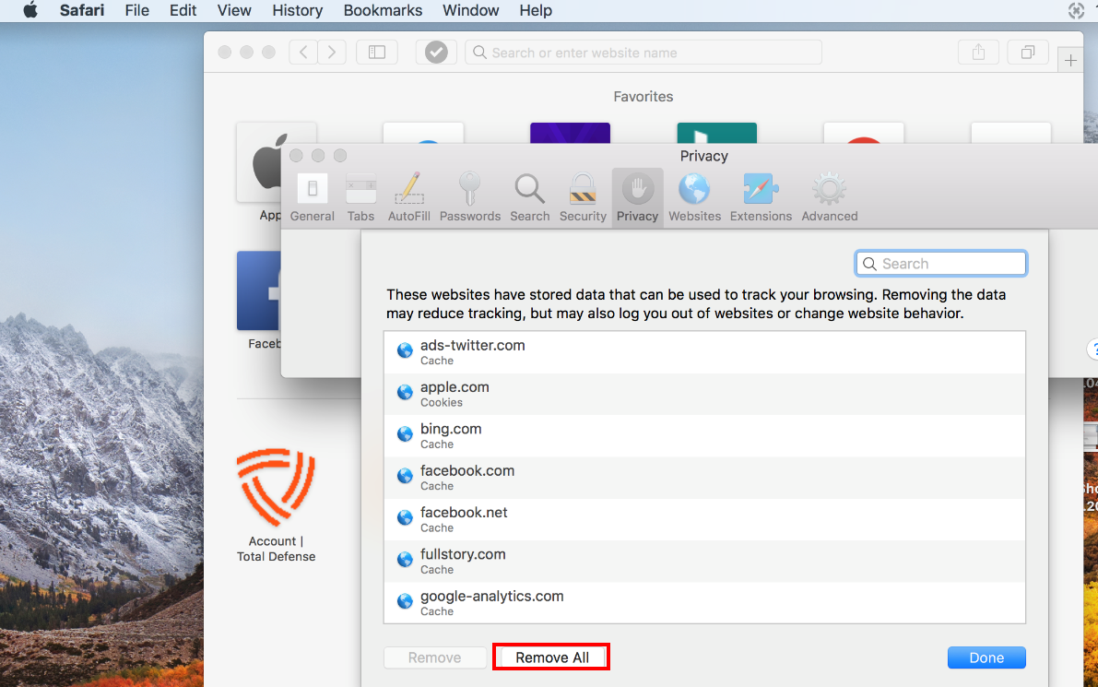Select the google-analytics.com entry

click(704, 602)
